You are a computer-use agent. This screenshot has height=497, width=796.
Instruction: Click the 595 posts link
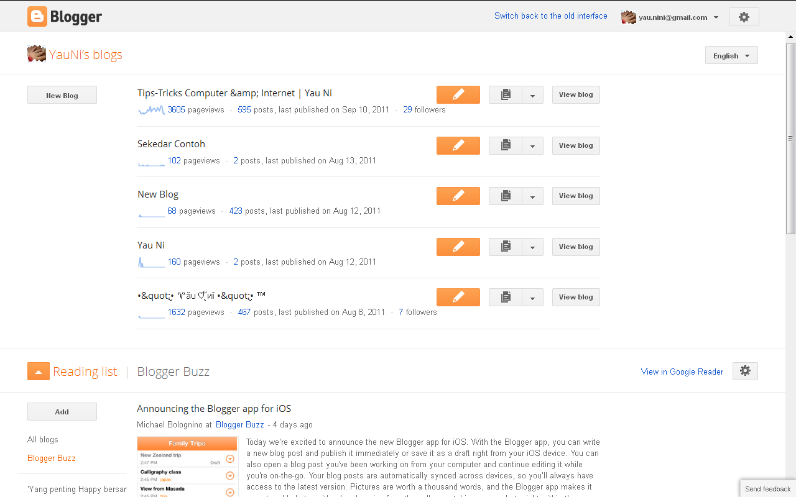[244, 110]
